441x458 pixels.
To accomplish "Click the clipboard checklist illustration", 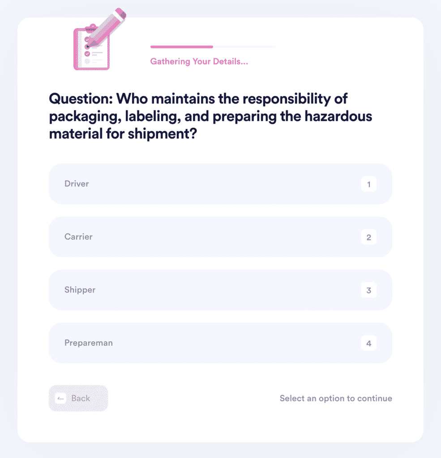I will tap(91, 48).
